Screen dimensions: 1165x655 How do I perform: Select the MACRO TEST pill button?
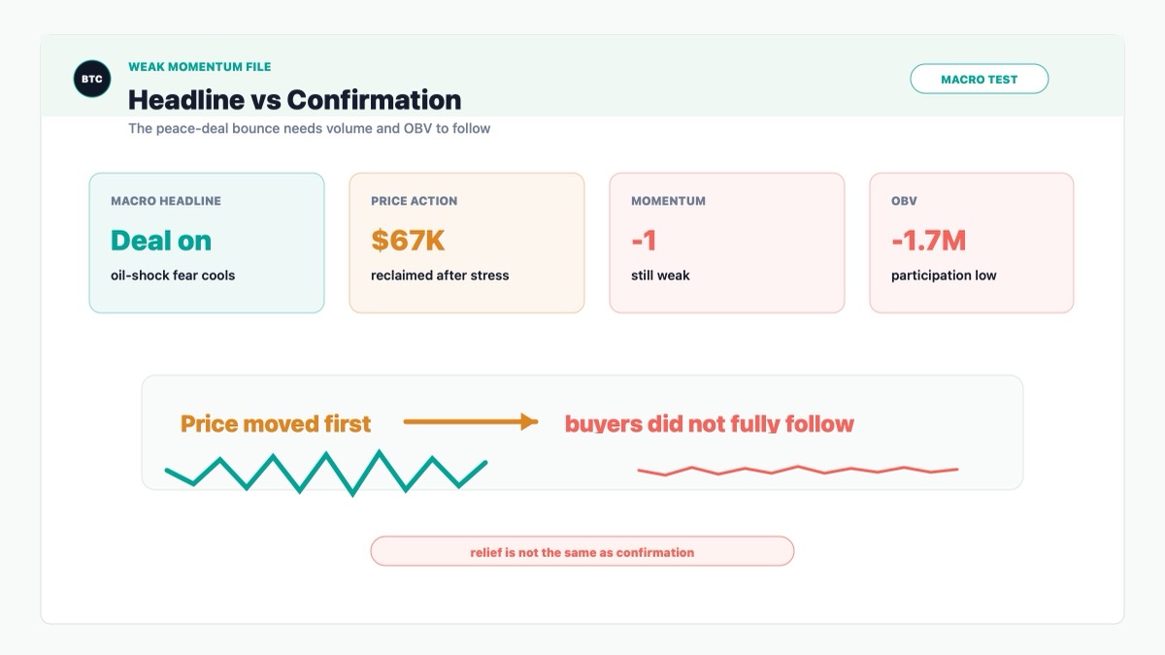pyautogui.click(x=979, y=79)
